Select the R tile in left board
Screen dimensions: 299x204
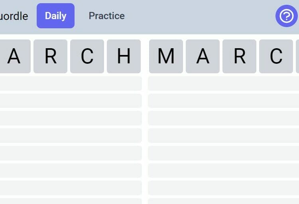pos(50,56)
